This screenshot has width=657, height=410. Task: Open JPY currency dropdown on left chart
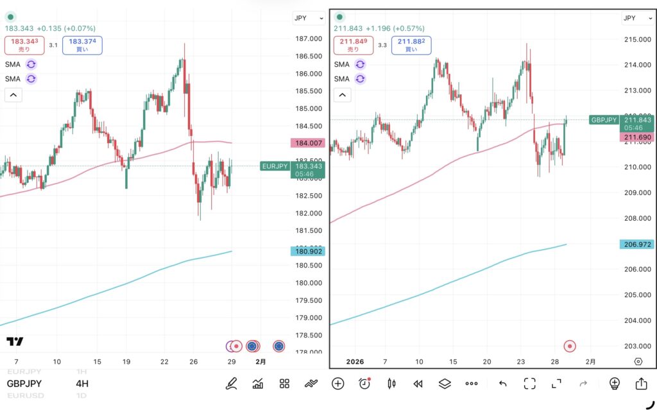[309, 19]
